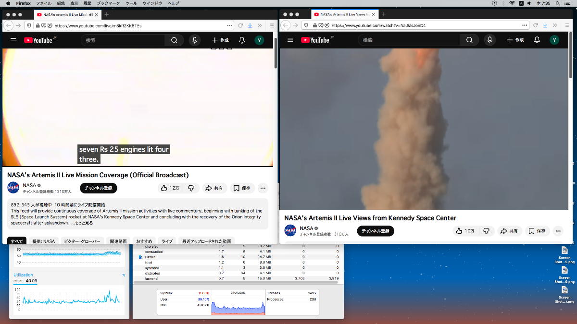
Task: Share the Mission Coverage video (共有)
Action: (x=214, y=188)
